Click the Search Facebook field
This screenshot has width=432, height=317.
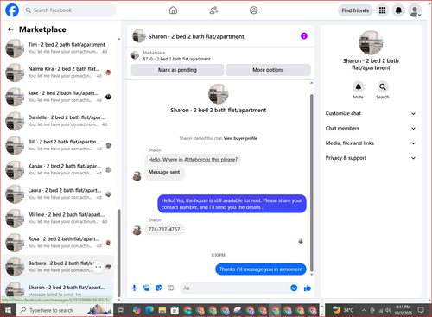coord(69,10)
